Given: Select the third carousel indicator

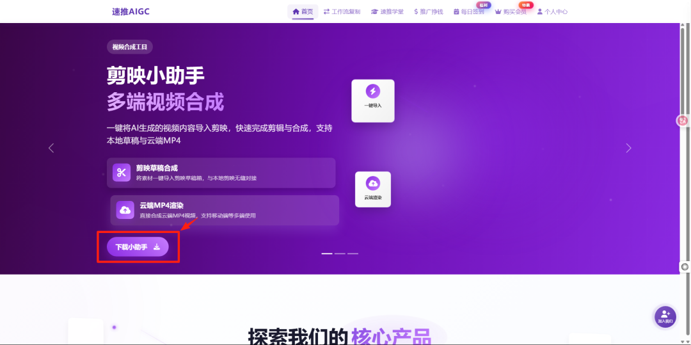Looking at the screenshot, I should click(353, 254).
